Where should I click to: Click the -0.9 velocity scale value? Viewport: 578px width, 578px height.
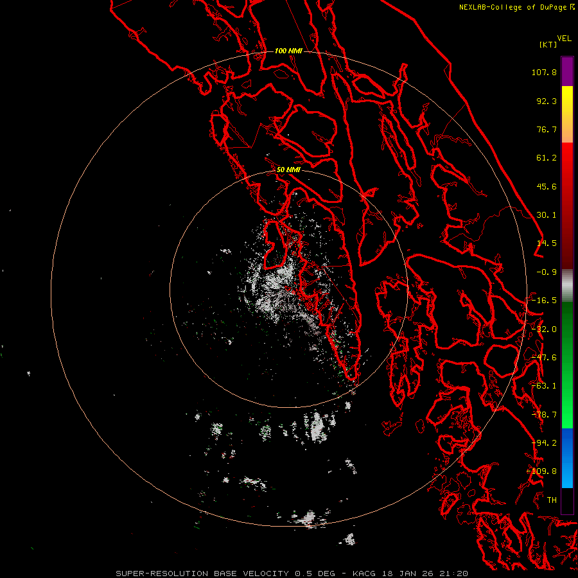click(x=547, y=272)
